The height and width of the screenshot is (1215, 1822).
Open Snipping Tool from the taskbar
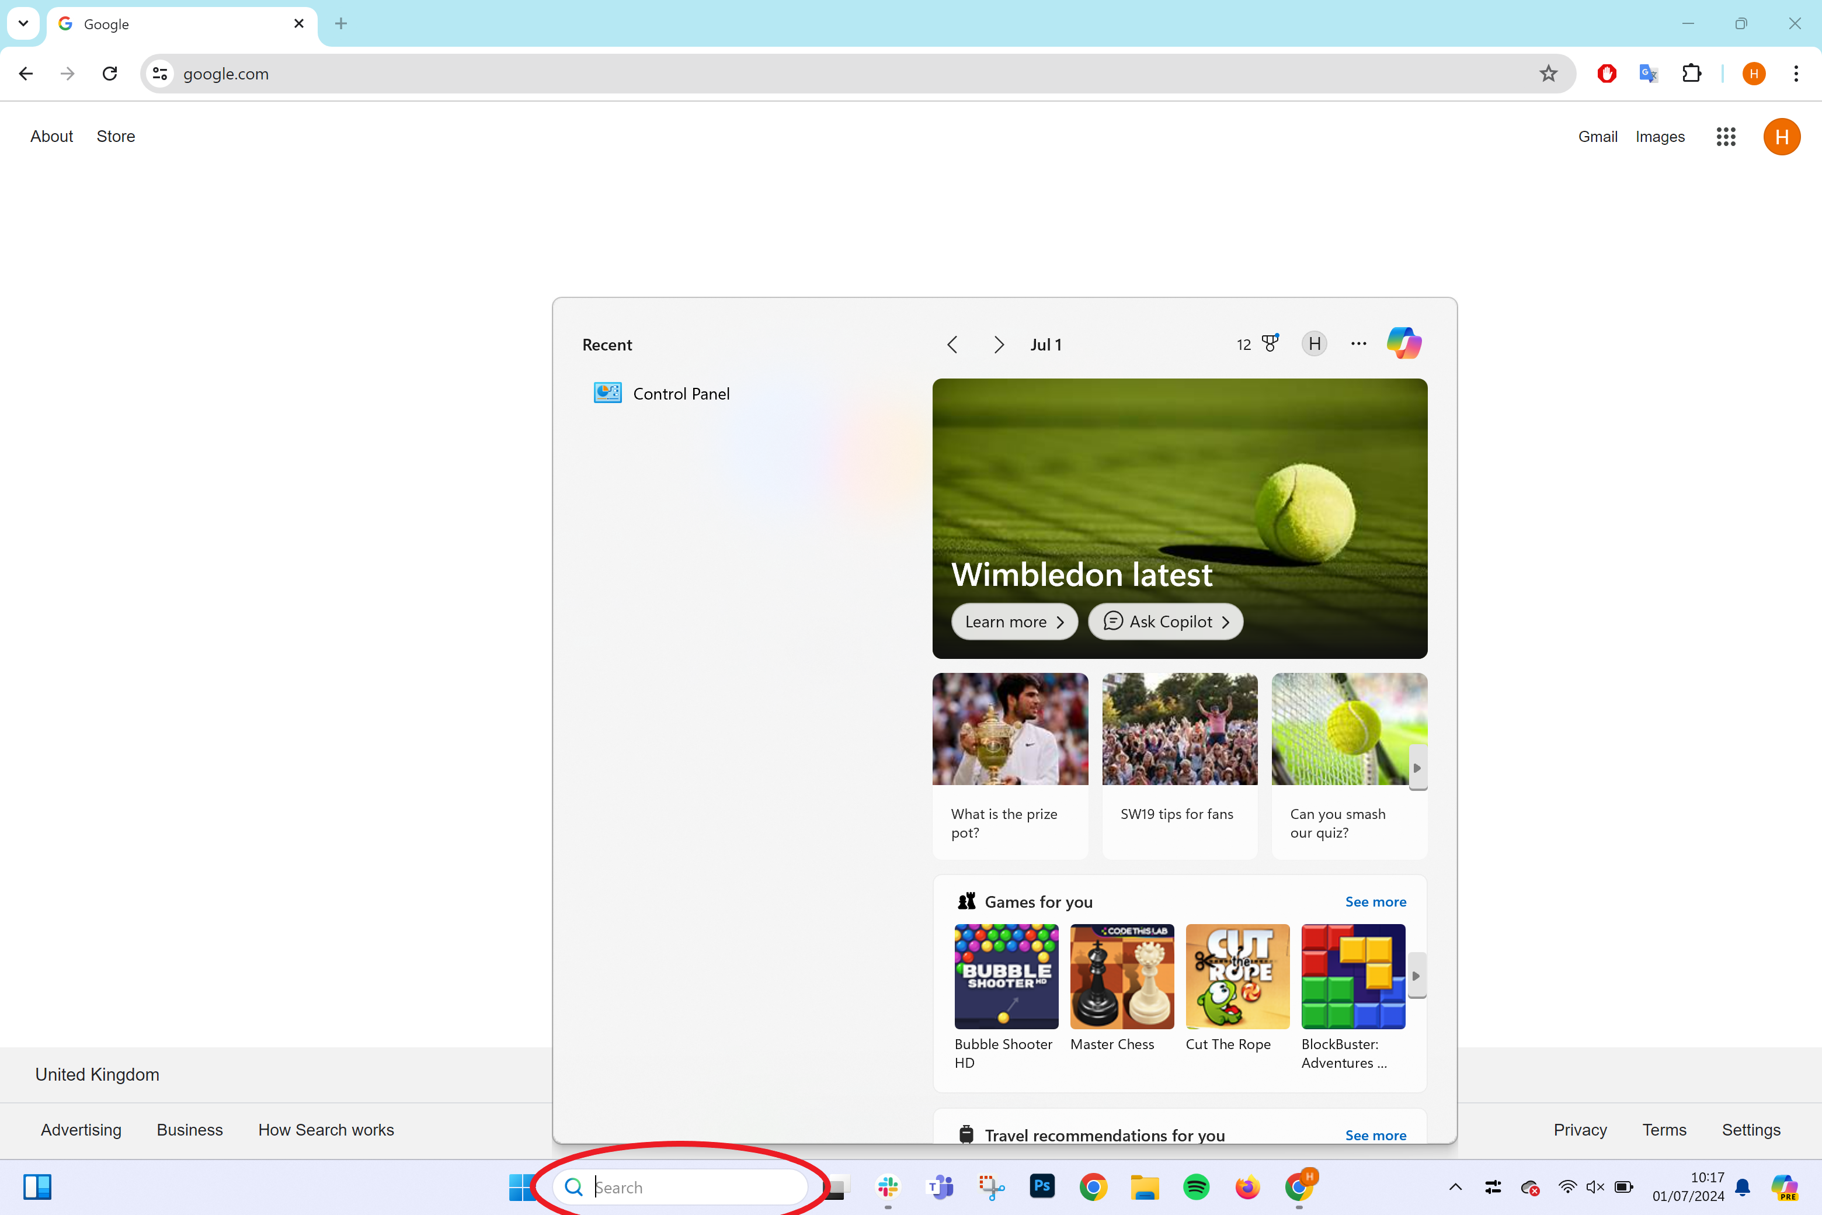pos(991,1186)
